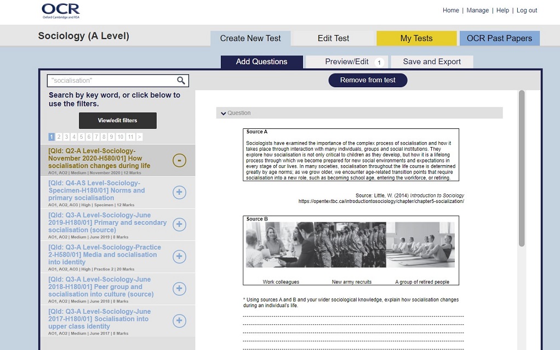Select Peer group and socialisation into culture title
The width and height of the screenshot is (560, 350).
click(101, 287)
